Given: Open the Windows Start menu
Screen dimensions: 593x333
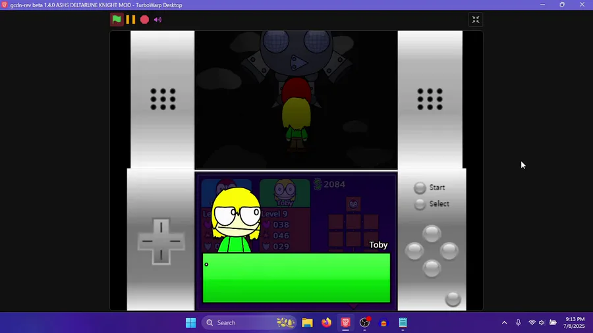Looking at the screenshot, I should [191, 323].
